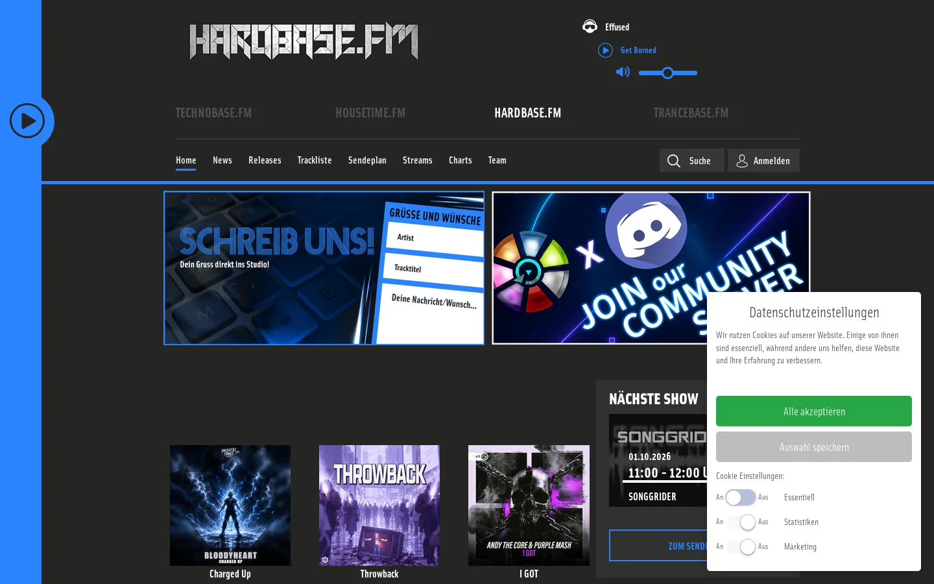Image resolution: width=934 pixels, height=584 pixels.
Task: Click the I GOT release title text
Action: 529,574
